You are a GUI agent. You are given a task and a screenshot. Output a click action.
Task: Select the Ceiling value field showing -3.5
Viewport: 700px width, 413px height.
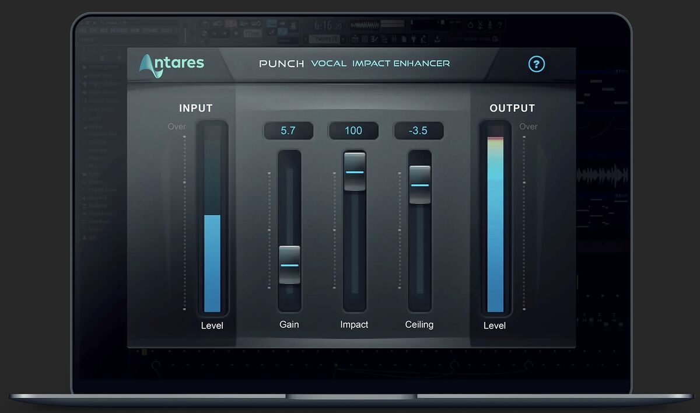click(418, 131)
